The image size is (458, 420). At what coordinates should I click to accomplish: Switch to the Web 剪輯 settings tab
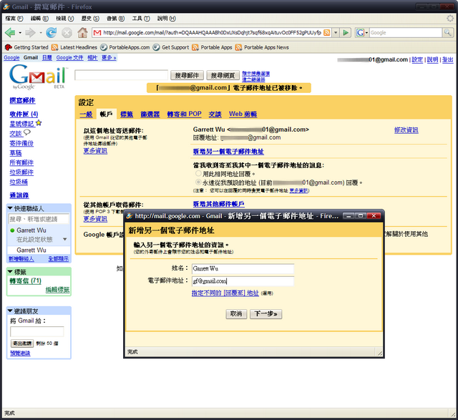[x=243, y=114]
